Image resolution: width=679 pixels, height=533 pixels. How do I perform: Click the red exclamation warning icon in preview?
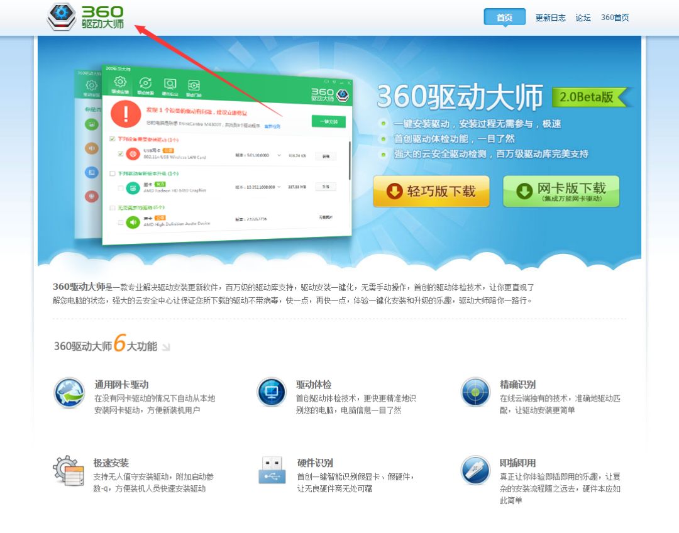tap(126, 114)
